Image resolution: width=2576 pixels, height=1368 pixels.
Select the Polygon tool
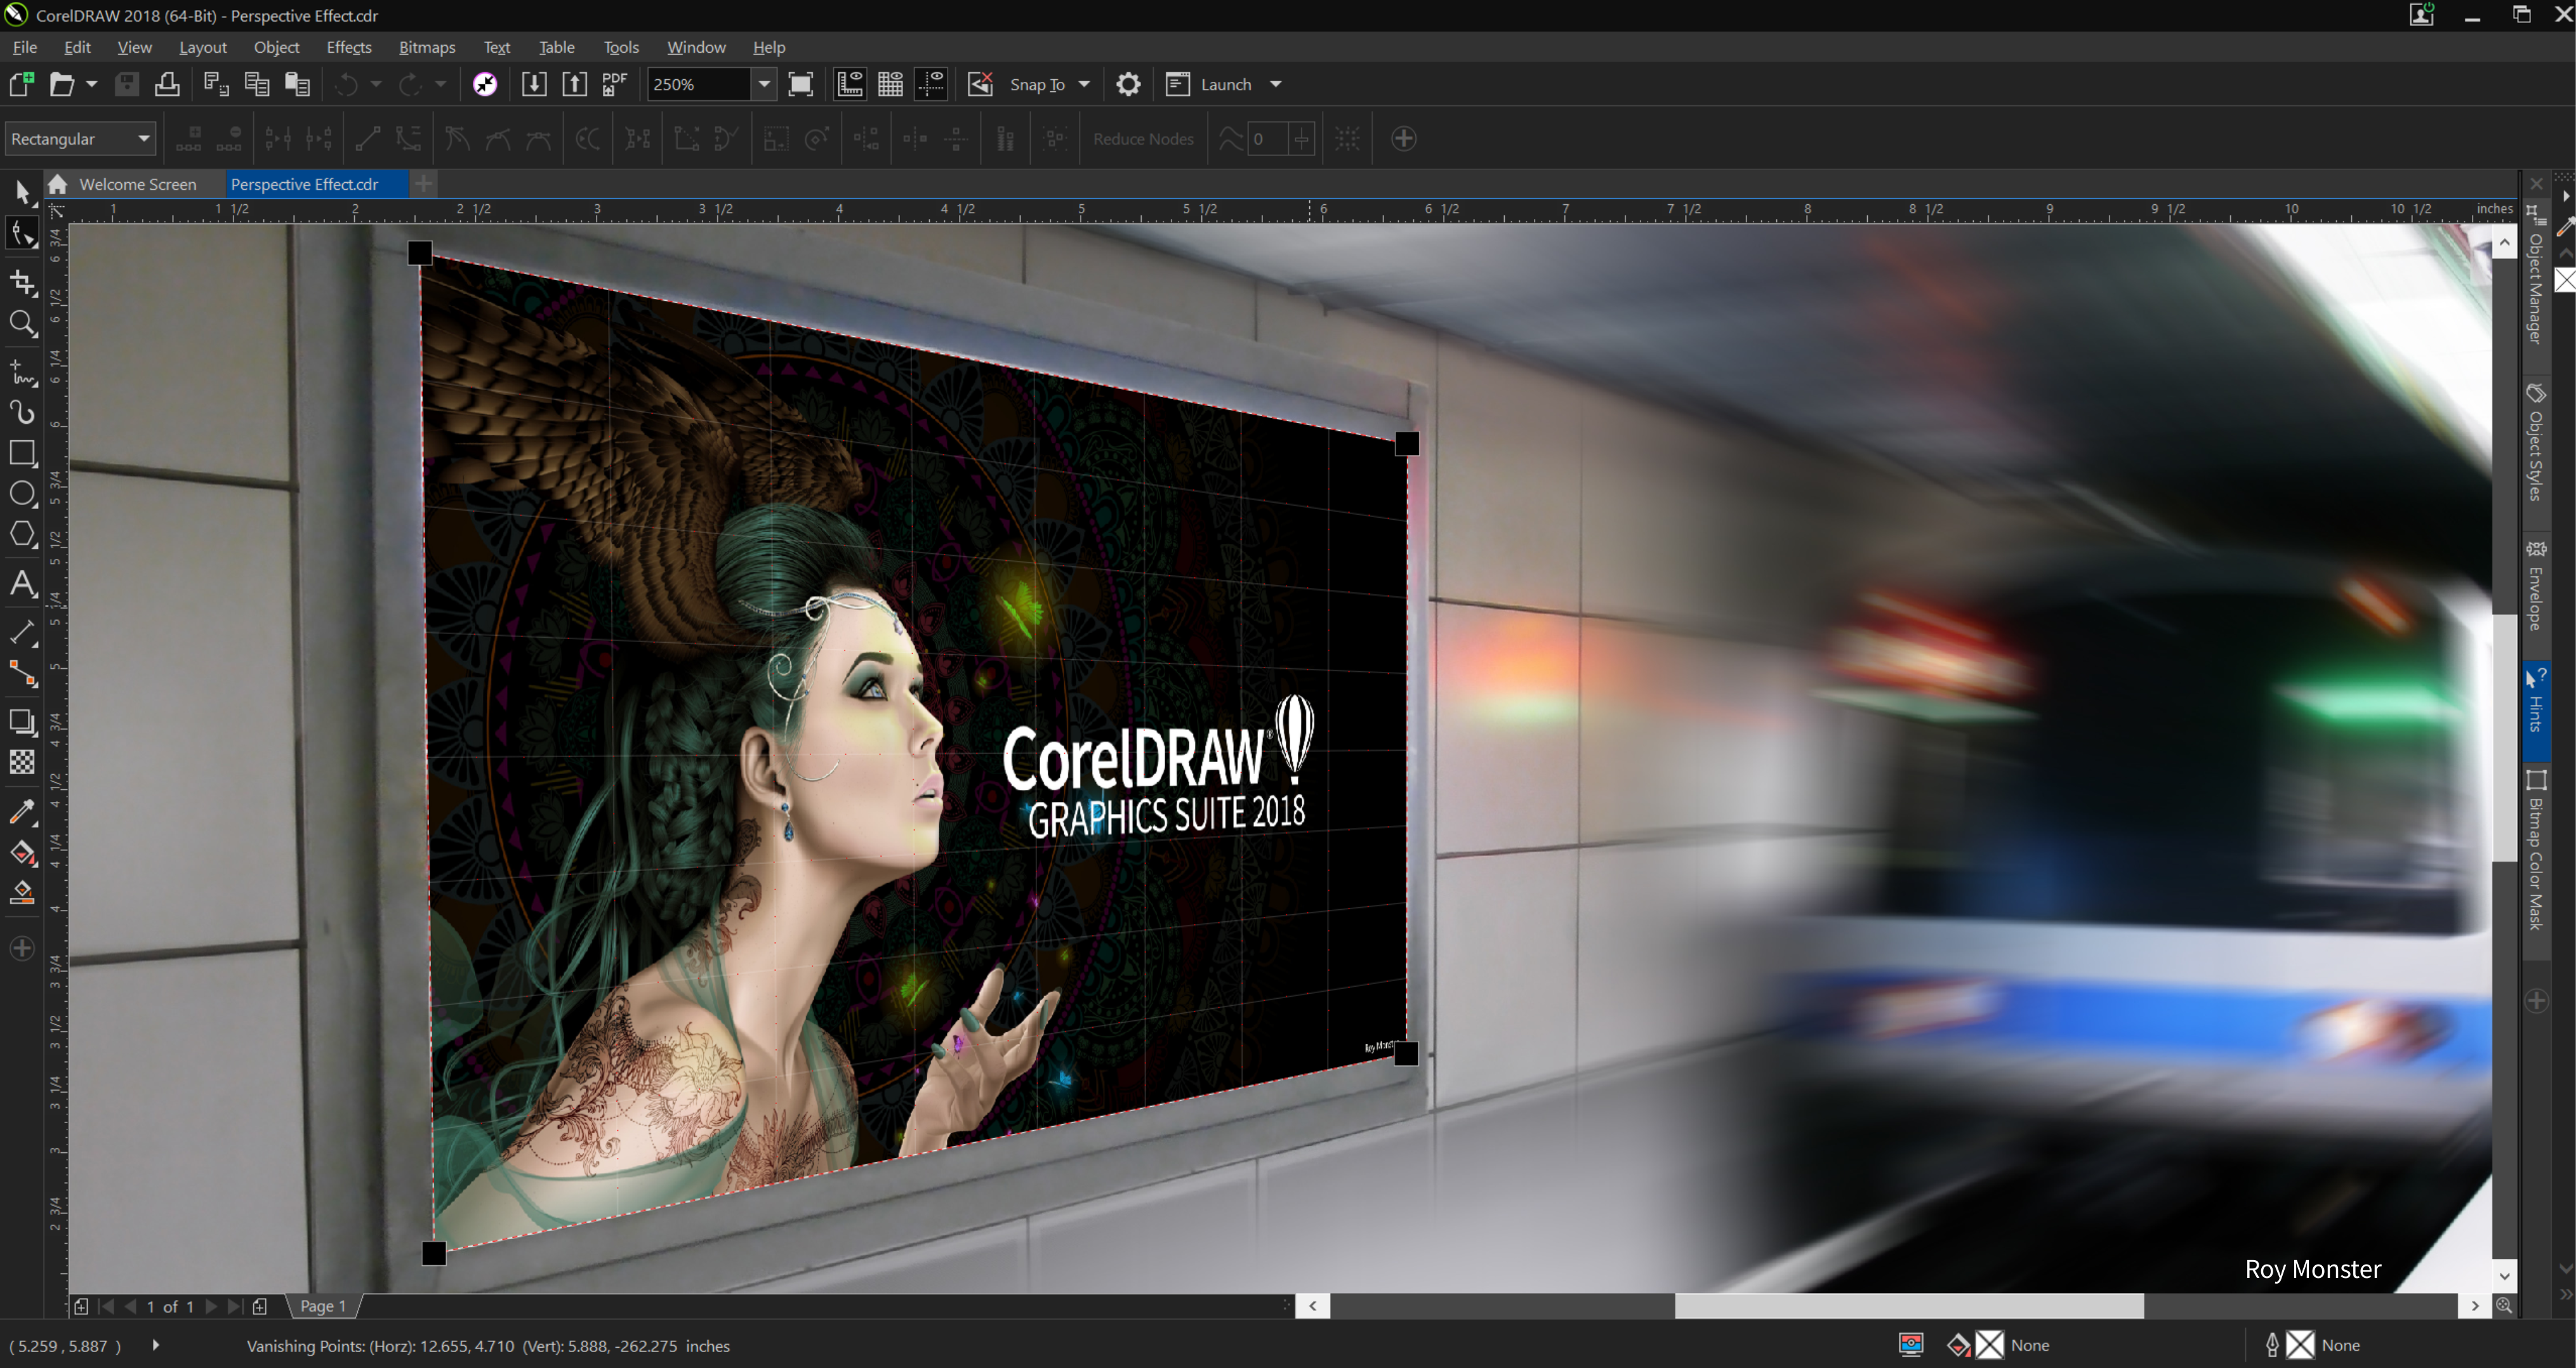point(22,534)
